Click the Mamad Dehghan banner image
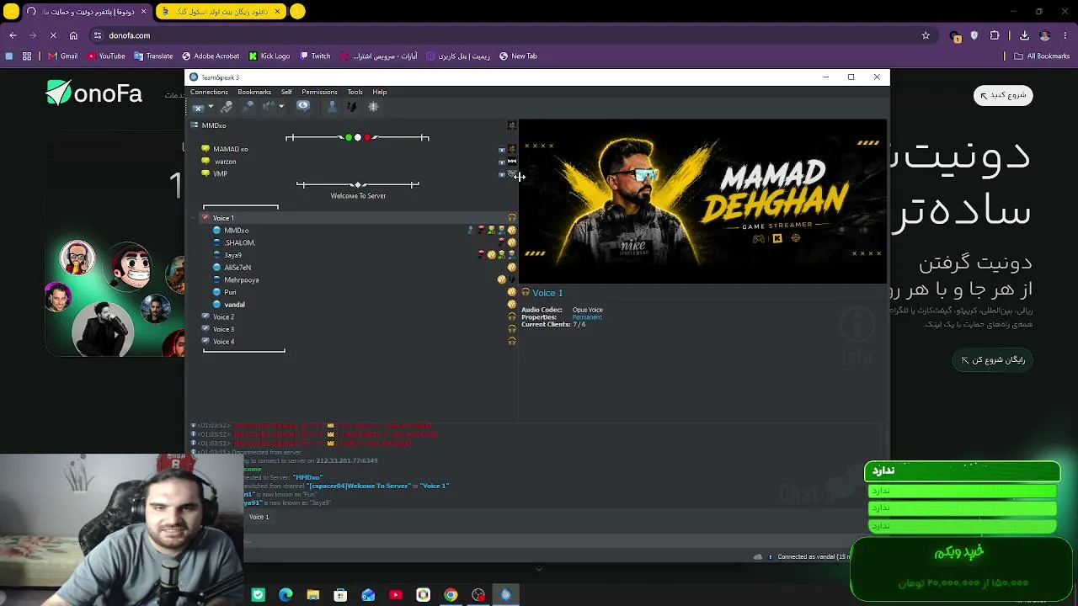This screenshot has height=606, width=1078. 702,201
